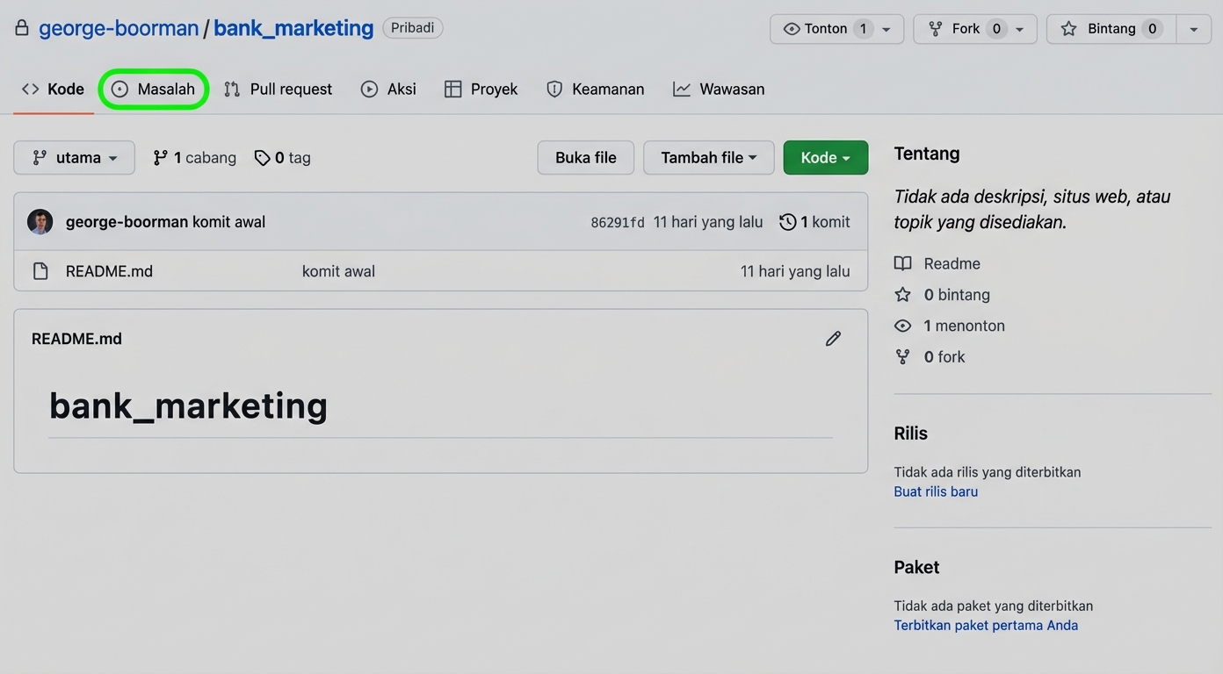Click the pencil icon to edit README.md
The width and height of the screenshot is (1223, 674).
[x=833, y=339]
